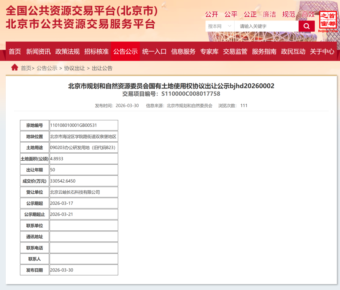Open 统一入口 from navigation
Screen dimensions: 340x290
154,52
